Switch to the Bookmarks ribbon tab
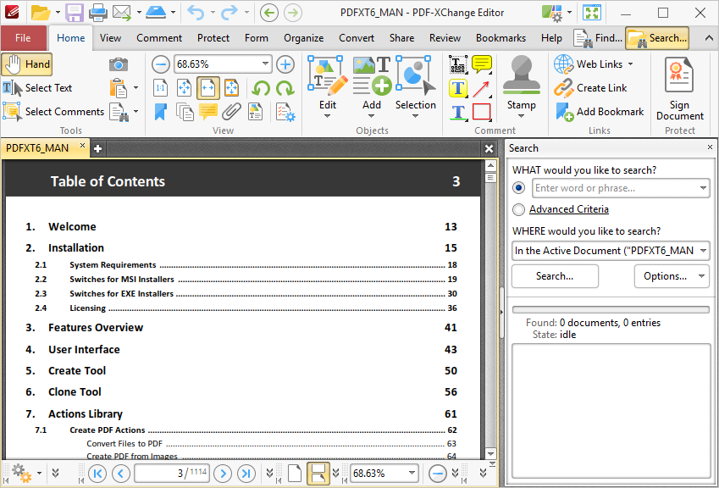Viewport: 719px width, 488px height. (x=501, y=38)
